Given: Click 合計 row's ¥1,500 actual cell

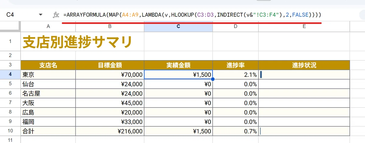Looking at the screenshot, I should [179, 131].
